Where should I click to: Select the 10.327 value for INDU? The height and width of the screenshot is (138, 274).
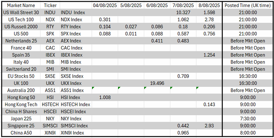coord(183,13)
